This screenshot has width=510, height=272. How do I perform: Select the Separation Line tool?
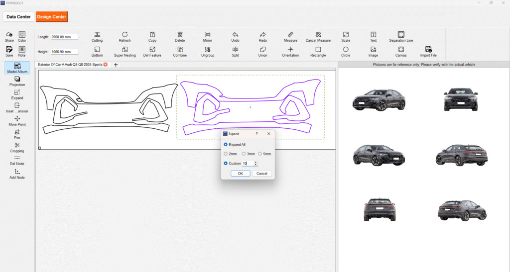pyautogui.click(x=400, y=34)
